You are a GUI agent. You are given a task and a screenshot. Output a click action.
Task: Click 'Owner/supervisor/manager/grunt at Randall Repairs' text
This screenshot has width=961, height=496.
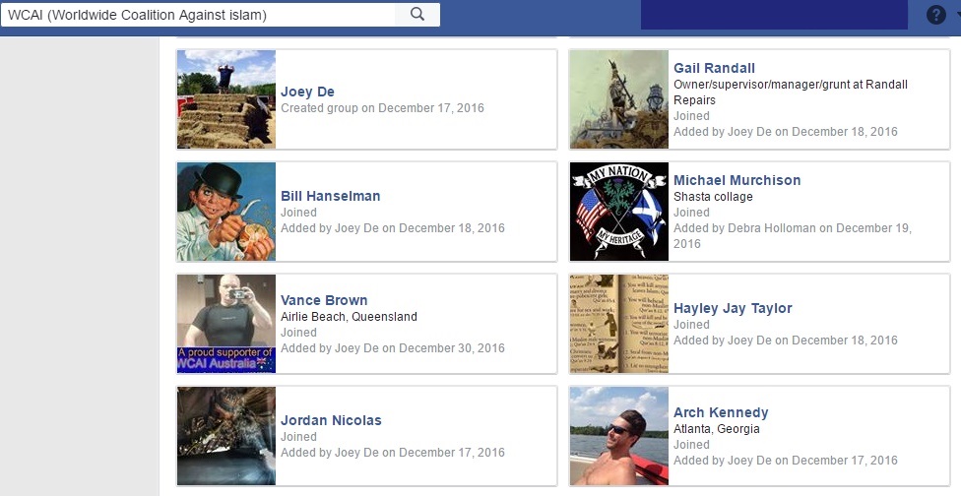(x=791, y=92)
